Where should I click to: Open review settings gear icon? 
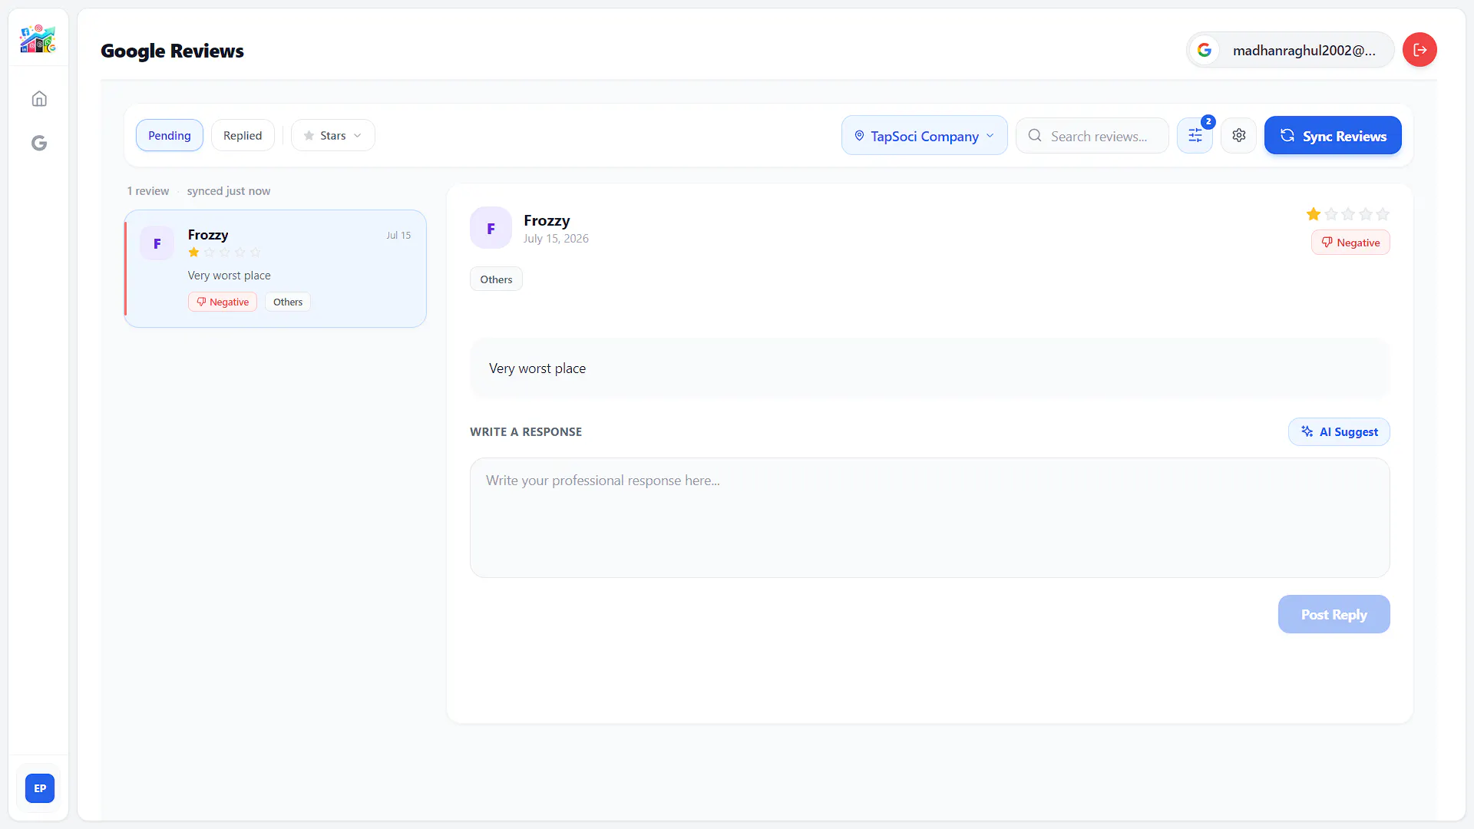pyautogui.click(x=1239, y=136)
